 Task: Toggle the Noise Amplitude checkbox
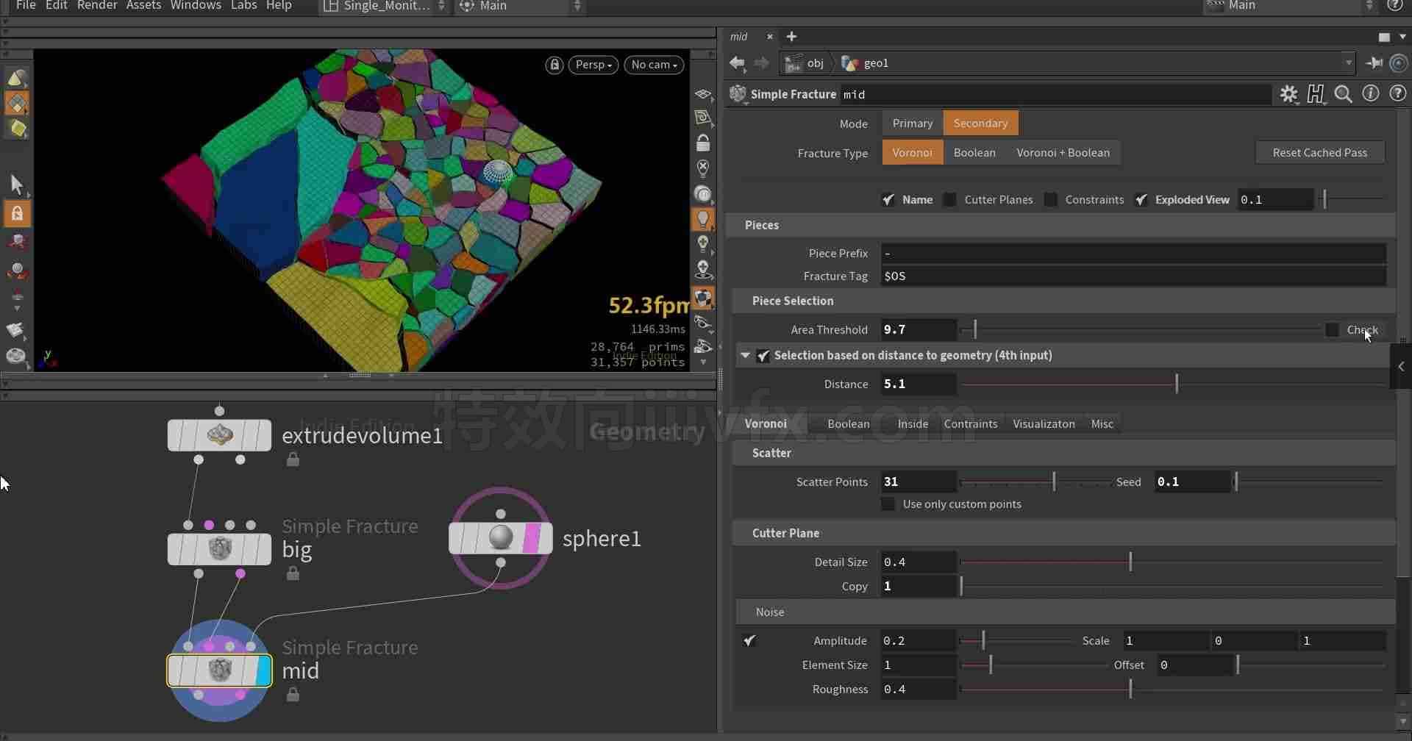(749, 641)
